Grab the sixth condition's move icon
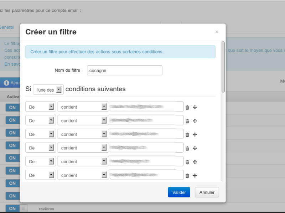 pos(195,175)
